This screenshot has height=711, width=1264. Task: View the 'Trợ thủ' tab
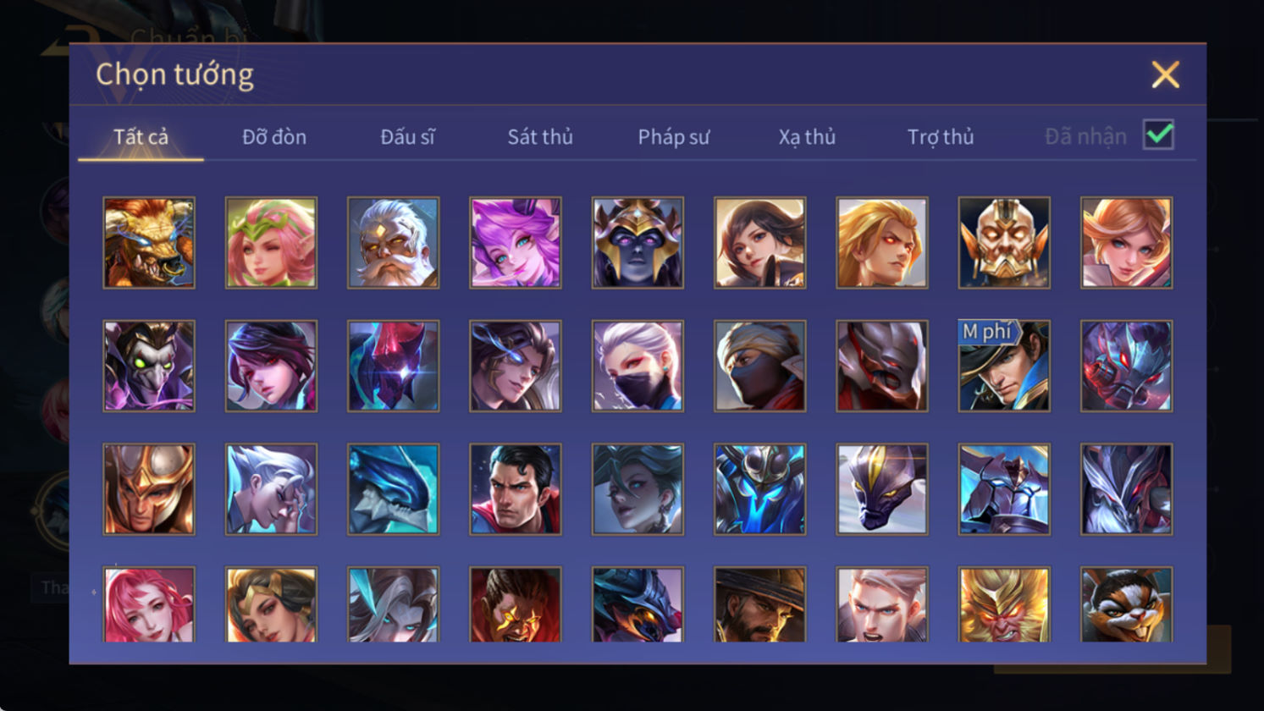[x=940, y=136]
